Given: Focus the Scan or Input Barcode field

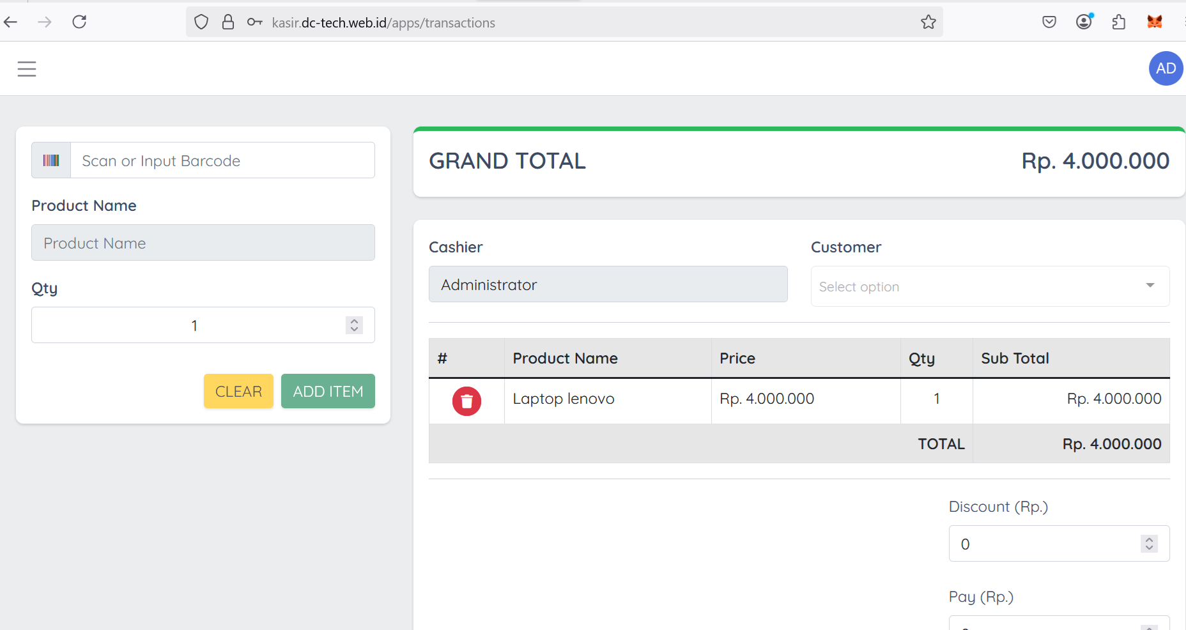Looking at the screenshot, I should [222, 160].
